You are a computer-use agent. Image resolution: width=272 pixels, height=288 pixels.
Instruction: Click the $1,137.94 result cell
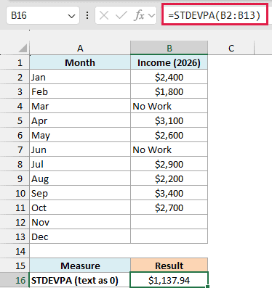pos(169,280)
